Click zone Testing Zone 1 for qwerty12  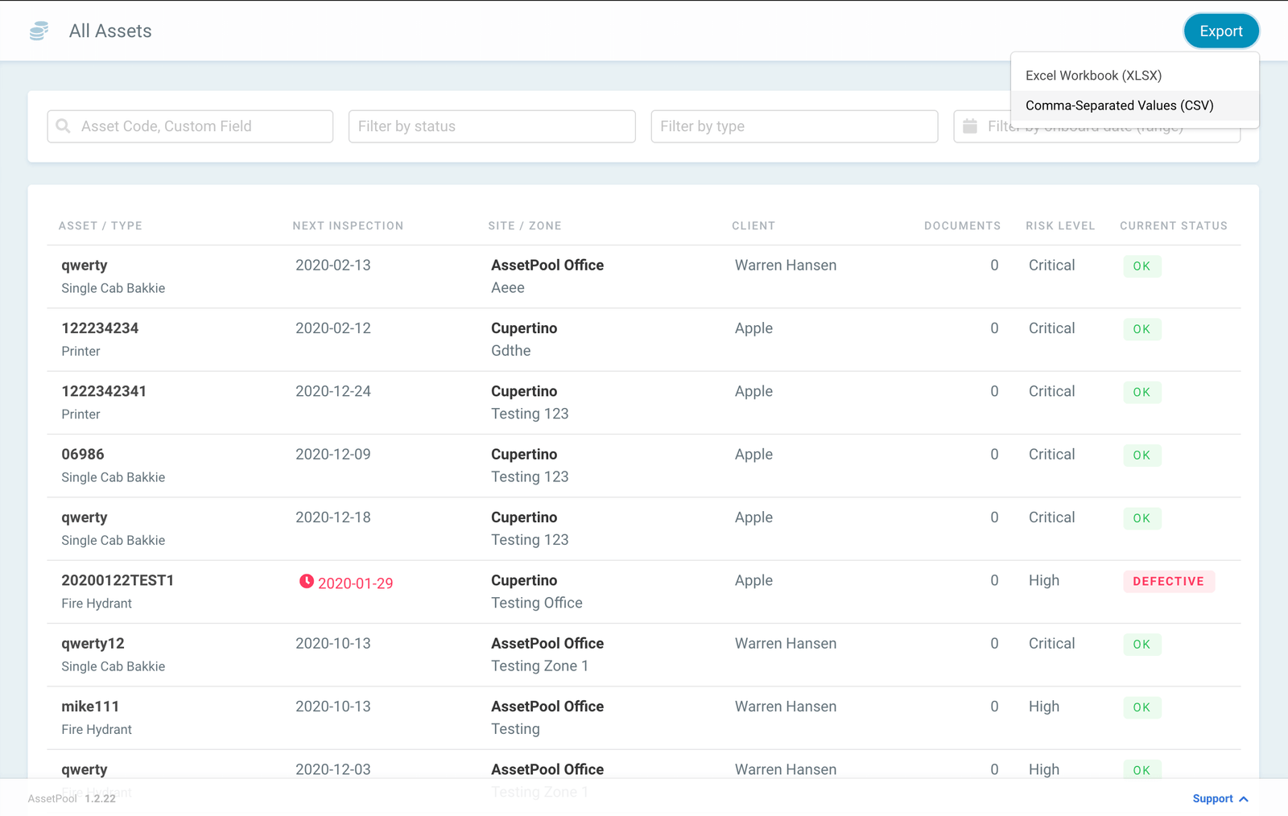540,666
